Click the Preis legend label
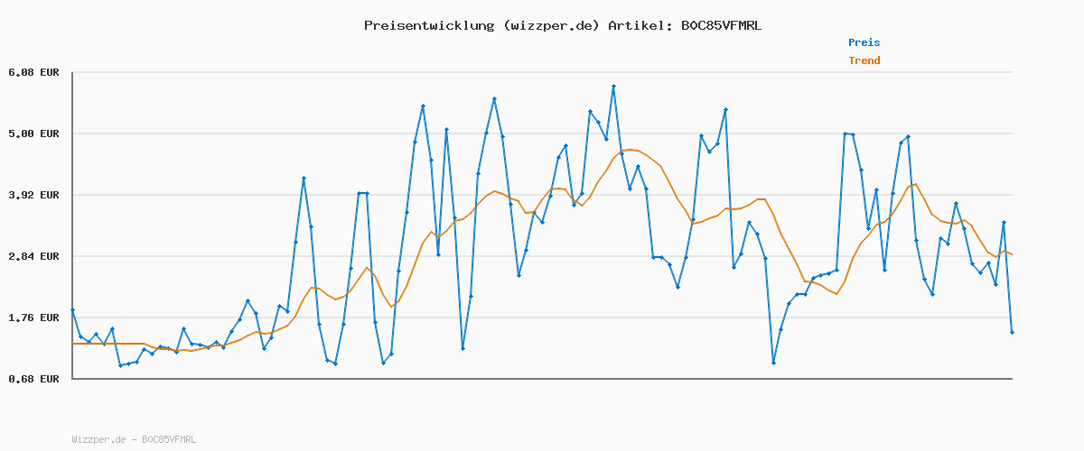The image size is (1084, 451). (864, 42)
